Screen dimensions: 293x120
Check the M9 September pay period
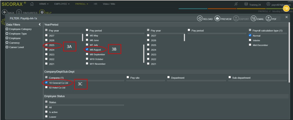click(87, 54)
